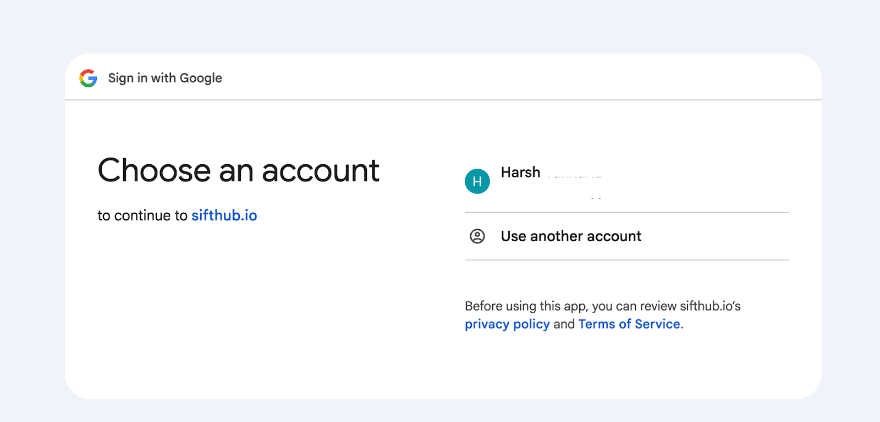Select the Harsh account name
Viewport: 880px width, 422px height.
coord(520,173)
